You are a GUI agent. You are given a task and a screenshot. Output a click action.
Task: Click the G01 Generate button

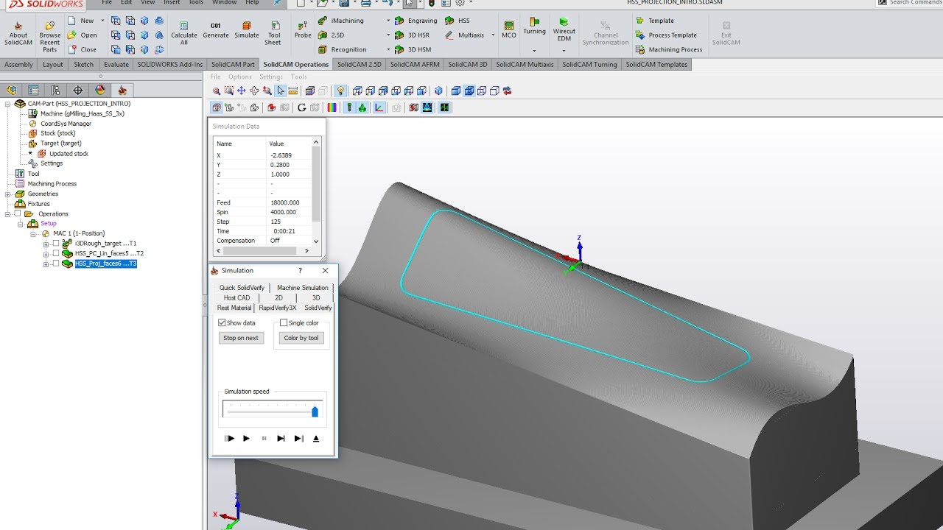(216, 30)
